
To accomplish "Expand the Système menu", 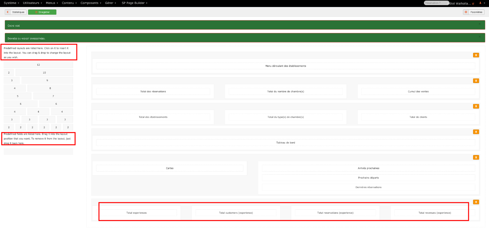I will (x=11, y=3).
